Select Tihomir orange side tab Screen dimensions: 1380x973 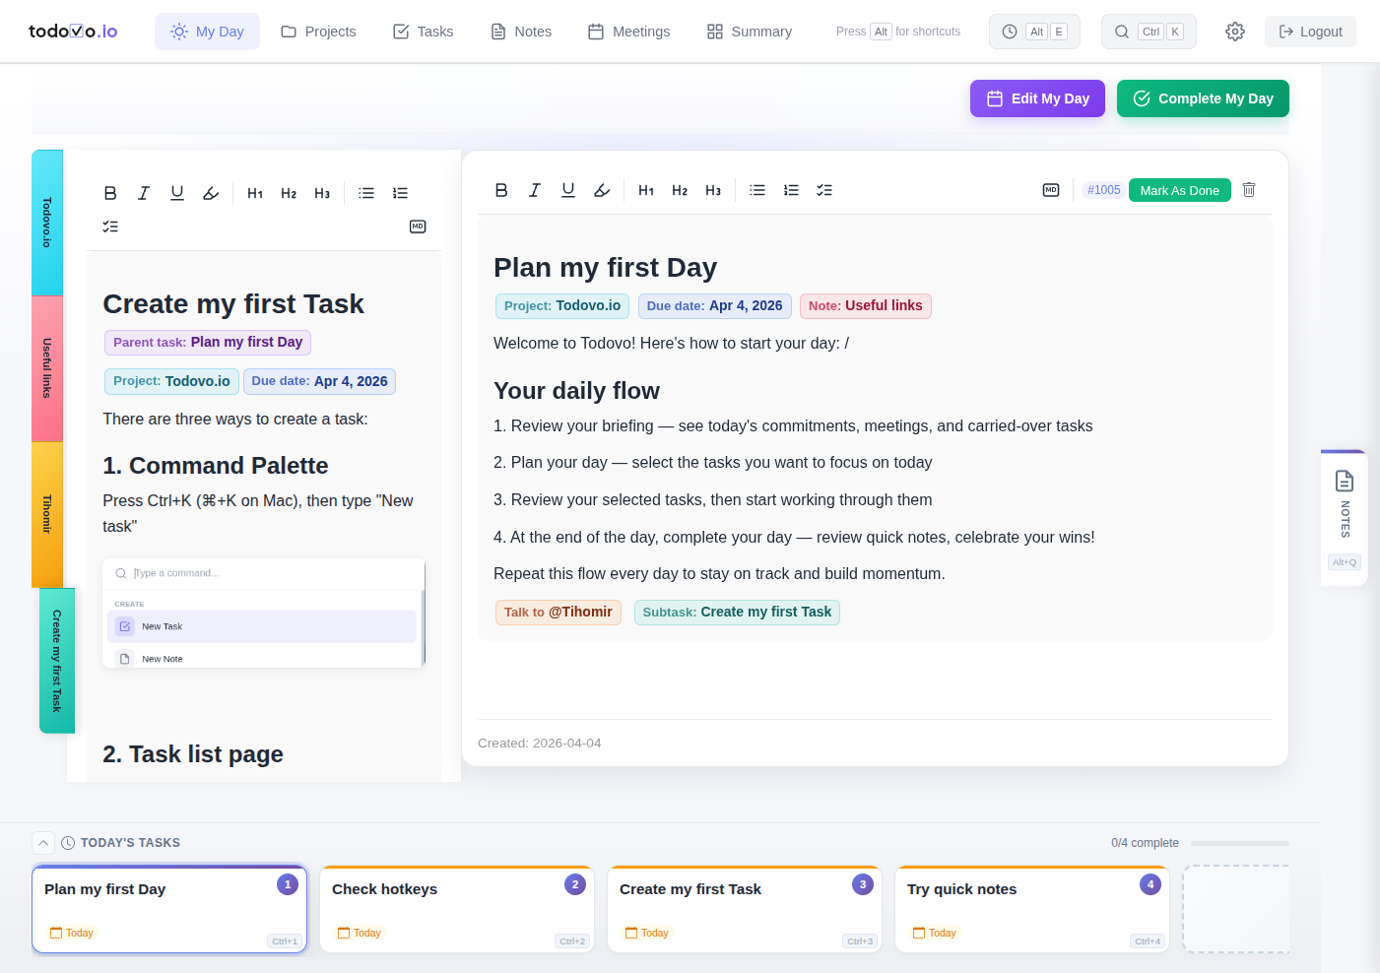pyautogui.click(x=47, y=514)
